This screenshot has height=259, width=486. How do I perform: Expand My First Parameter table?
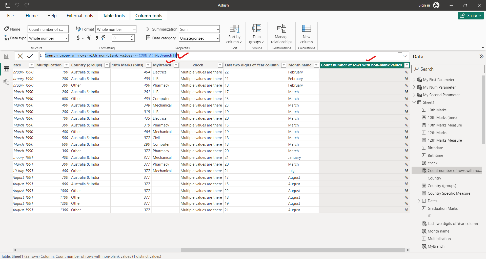tap(414, 80)
